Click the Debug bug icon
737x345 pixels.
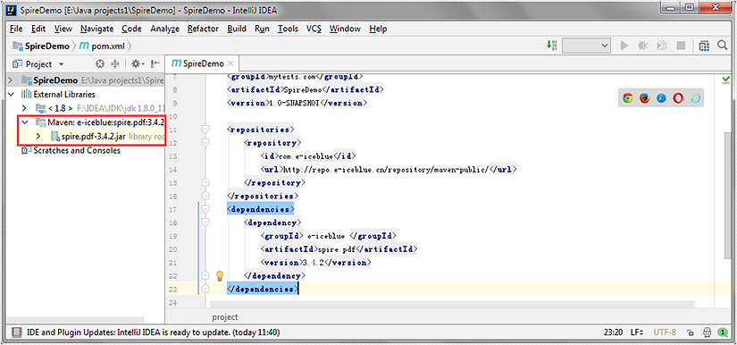click(x=642, y=46)
